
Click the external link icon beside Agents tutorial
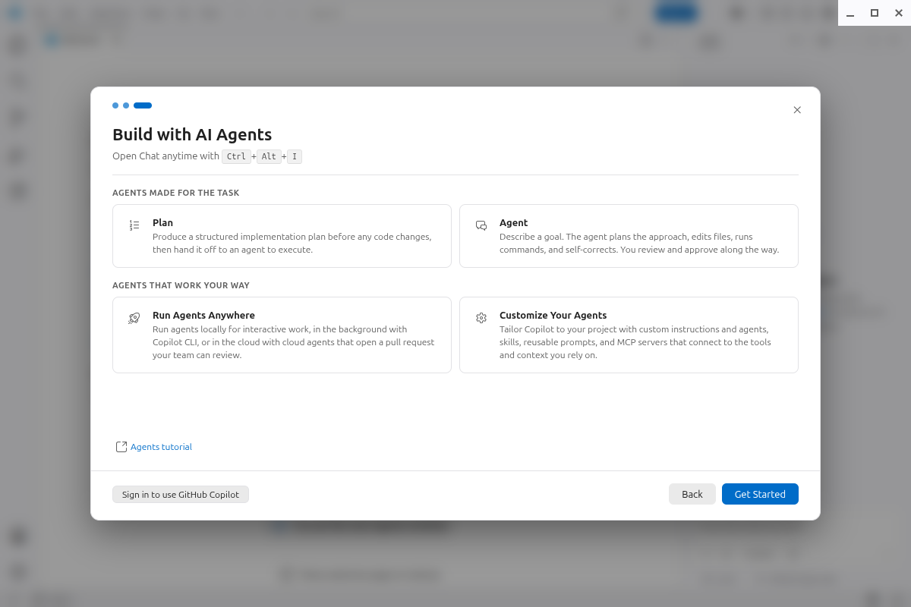pos(121,447)
